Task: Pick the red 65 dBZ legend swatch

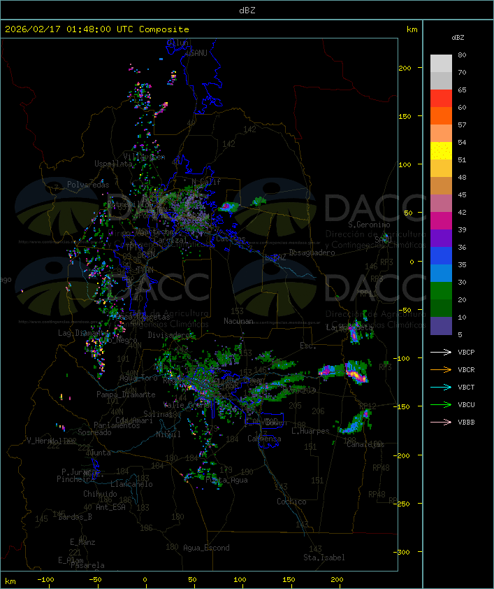Action: (x=441, y=99)
